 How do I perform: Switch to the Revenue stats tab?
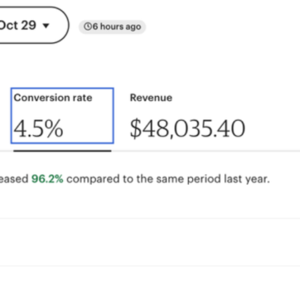click(x=187, y=116)
